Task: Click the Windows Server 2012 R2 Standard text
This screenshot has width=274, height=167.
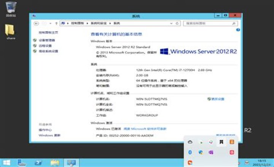Action: (123, 47)
